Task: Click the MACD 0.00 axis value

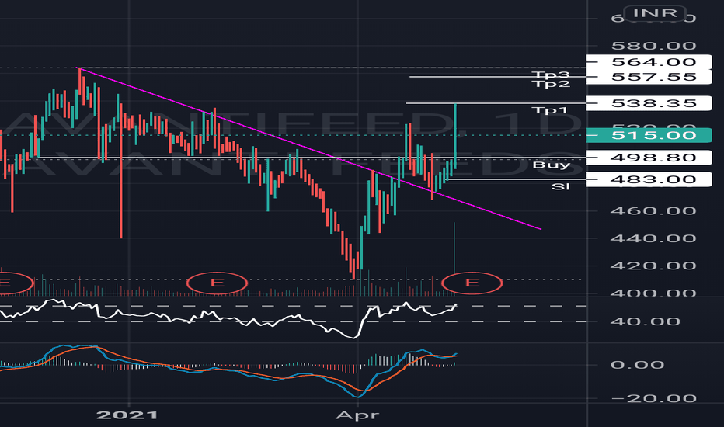Action: (x=637, y=365)
